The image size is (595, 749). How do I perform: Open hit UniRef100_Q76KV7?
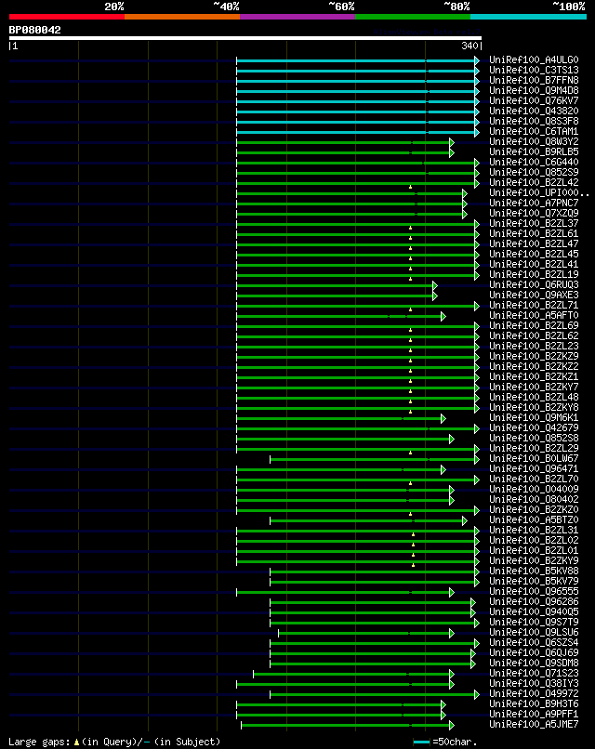pyautogui.click(x=534, y=100)
